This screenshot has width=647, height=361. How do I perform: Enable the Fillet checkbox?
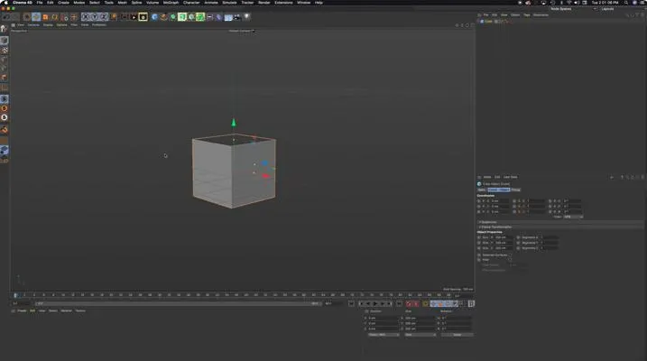click(x=511, y=260)
